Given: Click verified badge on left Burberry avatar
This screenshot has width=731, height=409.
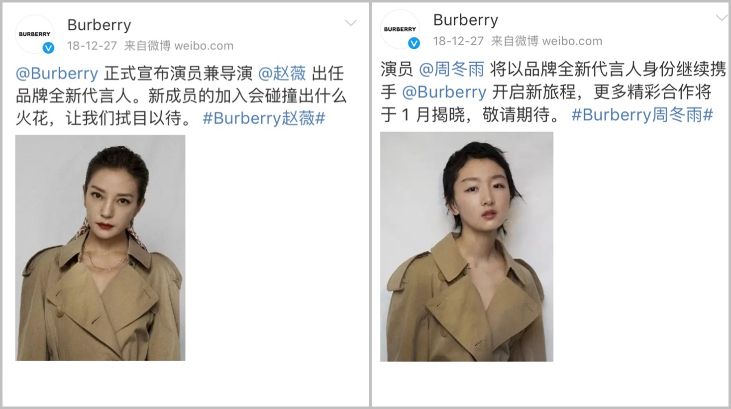Looking at the screenshot, I should 48,48.
